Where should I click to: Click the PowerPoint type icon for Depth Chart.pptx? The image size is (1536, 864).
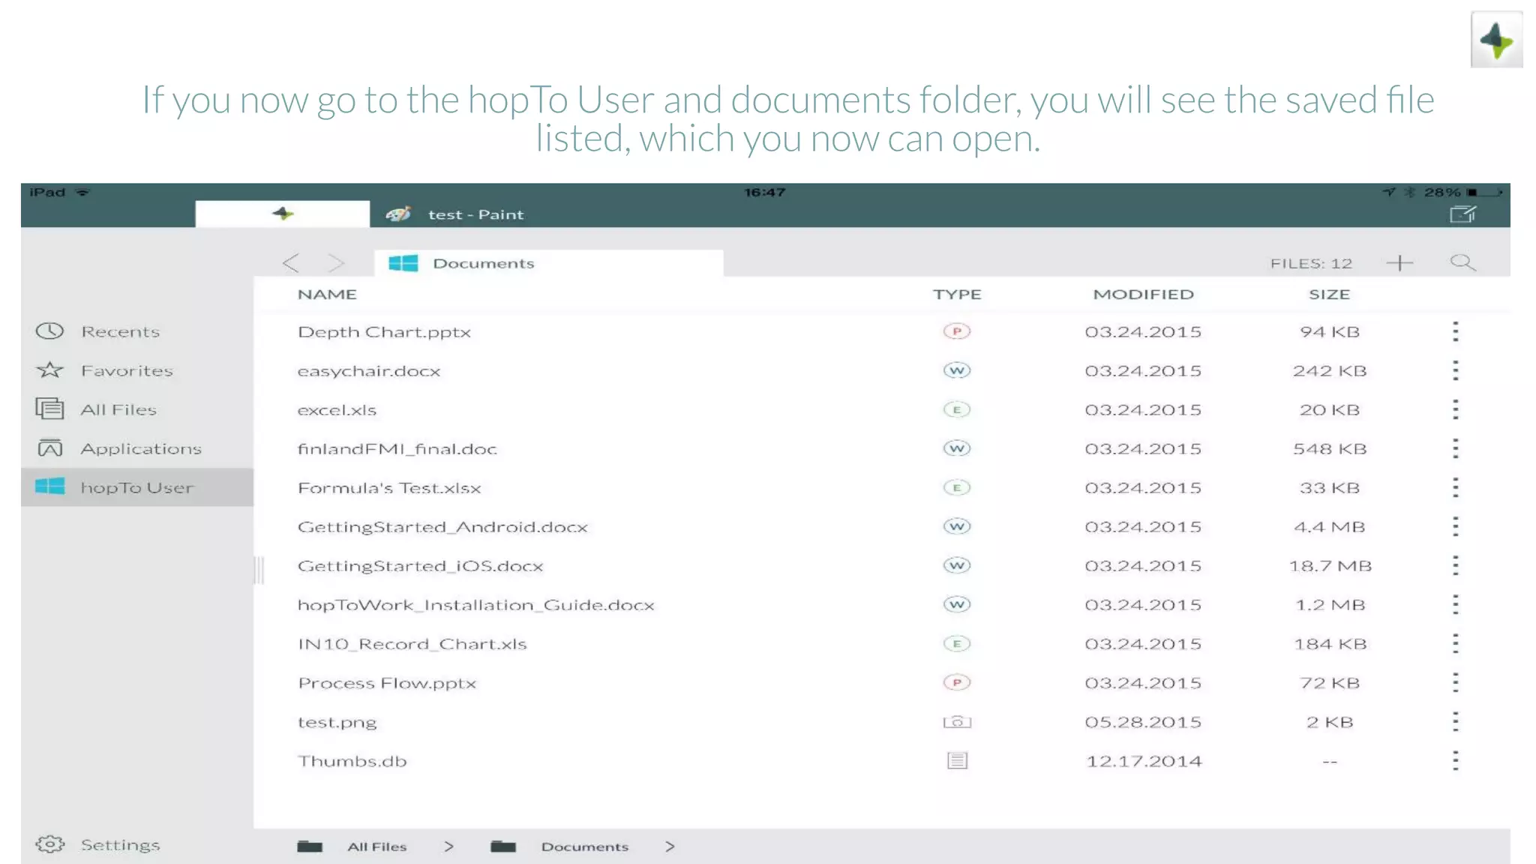tap(957, 331)
